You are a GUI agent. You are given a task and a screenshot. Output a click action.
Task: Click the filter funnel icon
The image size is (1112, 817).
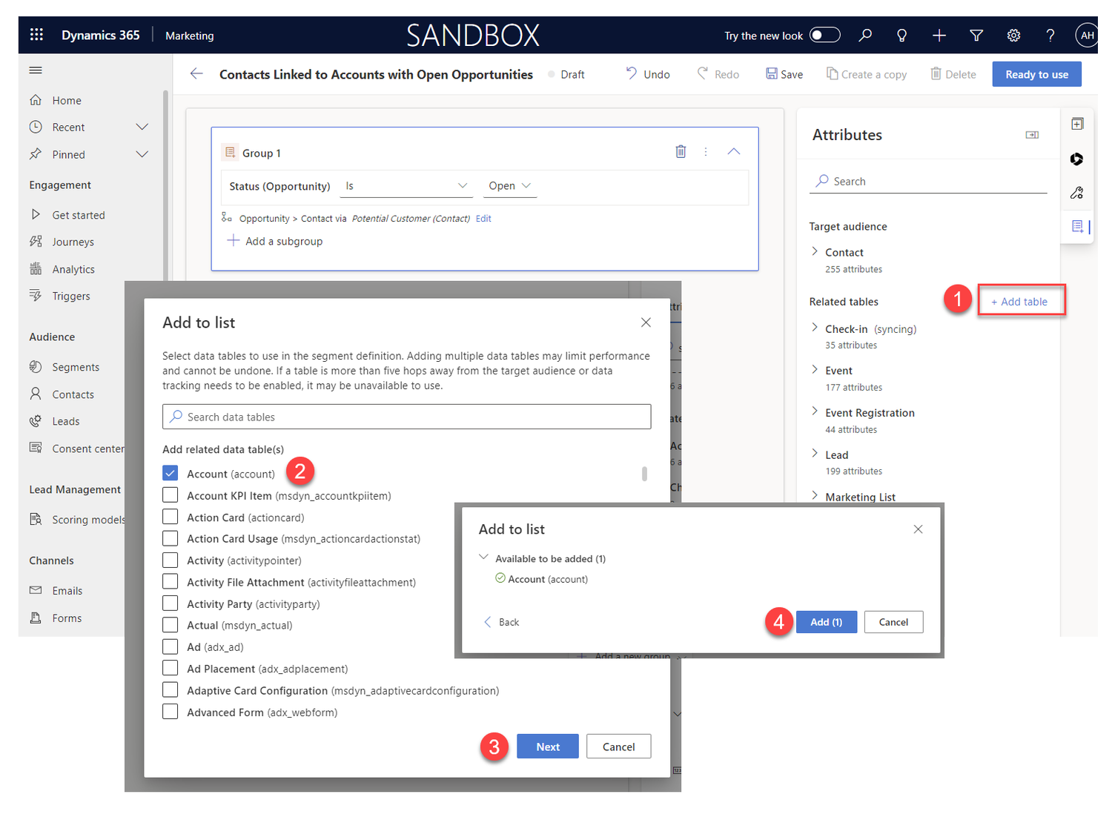pos(976,35)
